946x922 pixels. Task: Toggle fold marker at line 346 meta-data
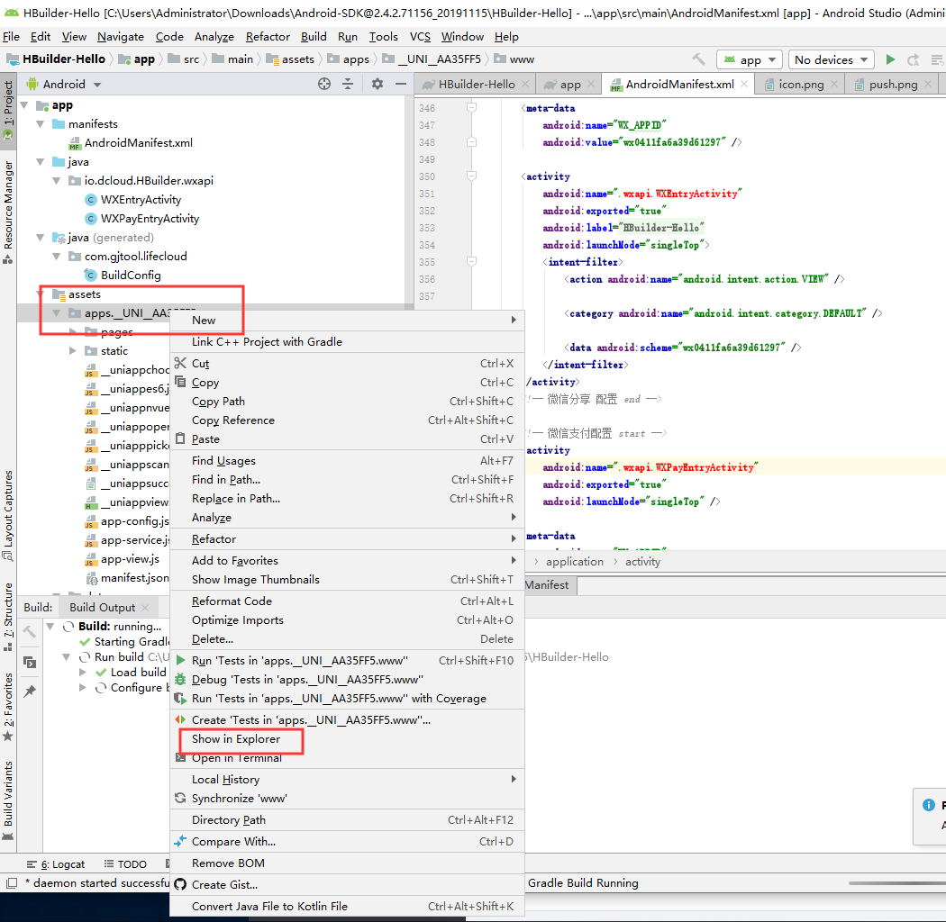pyautogui.click(x=472, y=107)
